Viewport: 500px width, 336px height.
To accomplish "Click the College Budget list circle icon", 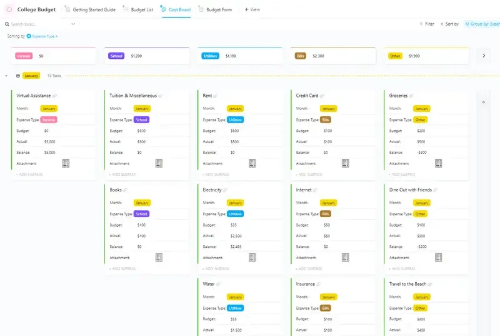I will point(9,9).
